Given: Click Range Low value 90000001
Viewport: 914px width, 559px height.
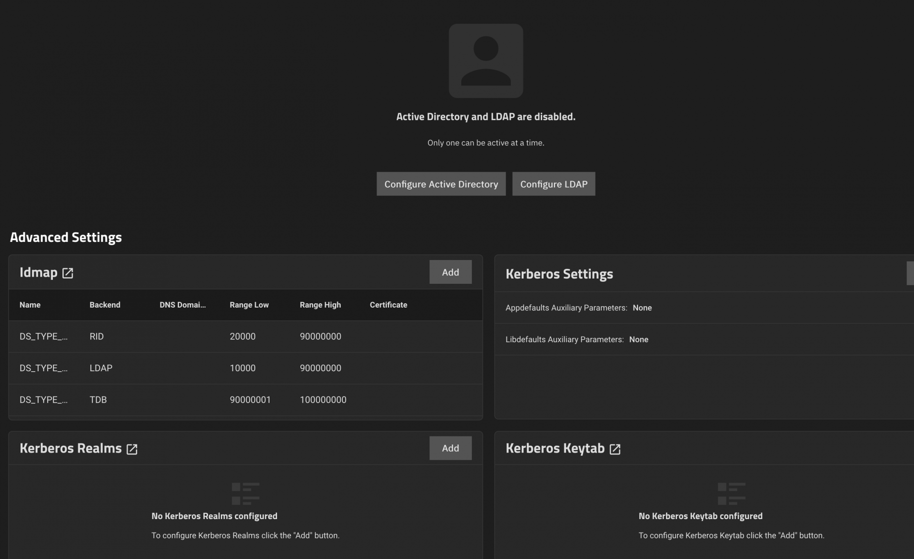Looking at the screenshot, I should (x=250, y=400).
